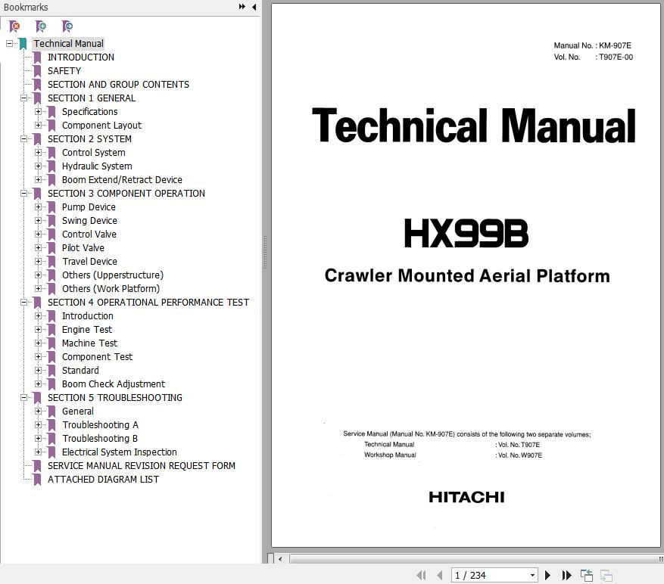Click the bookmark properties arrow icon

(67, 26)
